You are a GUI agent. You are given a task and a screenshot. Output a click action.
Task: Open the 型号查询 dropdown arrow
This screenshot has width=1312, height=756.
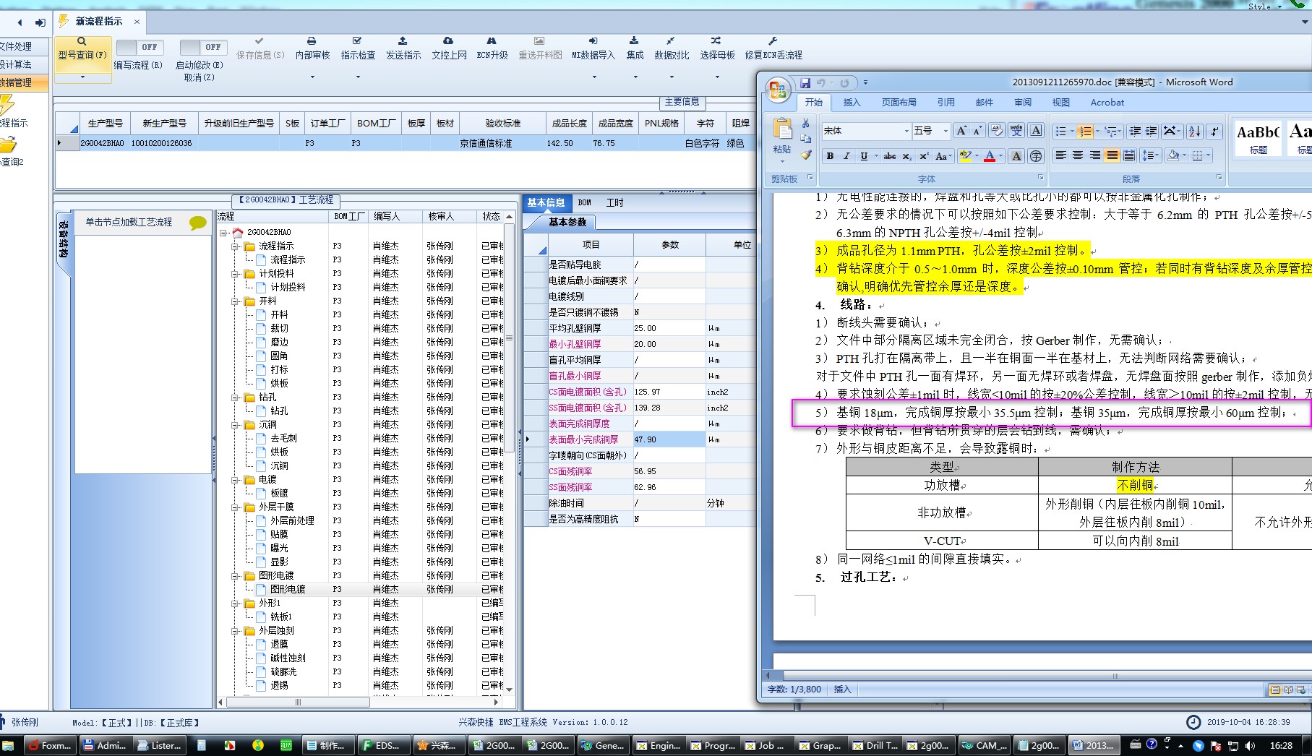click(82, 77)
